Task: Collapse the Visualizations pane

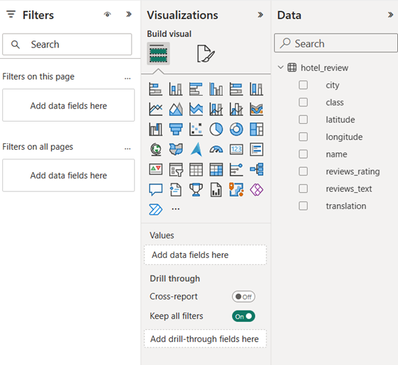Action: (x=260, y=15)
